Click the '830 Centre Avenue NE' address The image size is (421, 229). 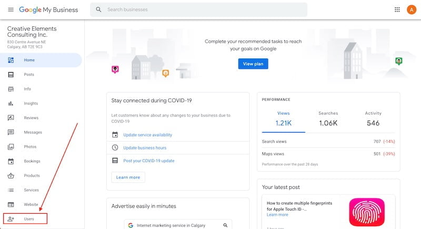(x=26, y=42)
